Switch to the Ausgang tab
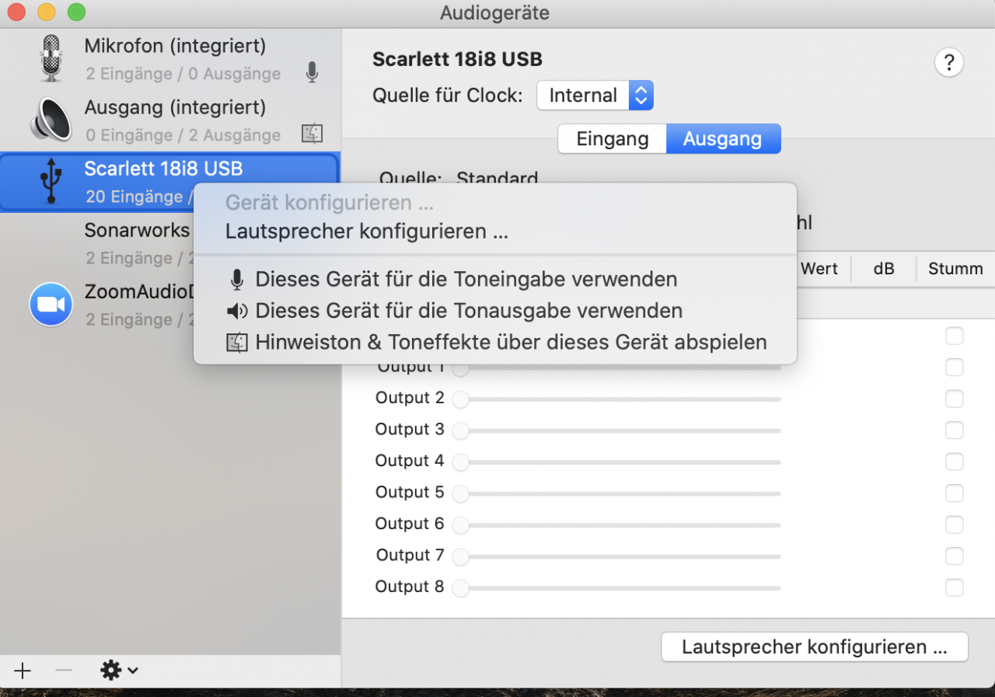The height and width of the screenshot is (697, 995). (x=723, y=139)
